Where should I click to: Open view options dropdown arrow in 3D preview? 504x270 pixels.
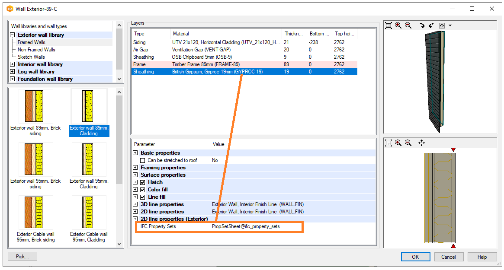450,25
